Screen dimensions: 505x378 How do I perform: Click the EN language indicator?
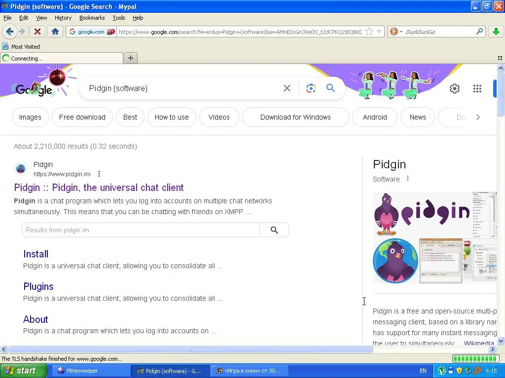[x=423, y=371]
